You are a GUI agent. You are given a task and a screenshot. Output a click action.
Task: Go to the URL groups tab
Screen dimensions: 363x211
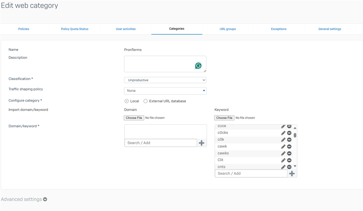pos(228,29)
